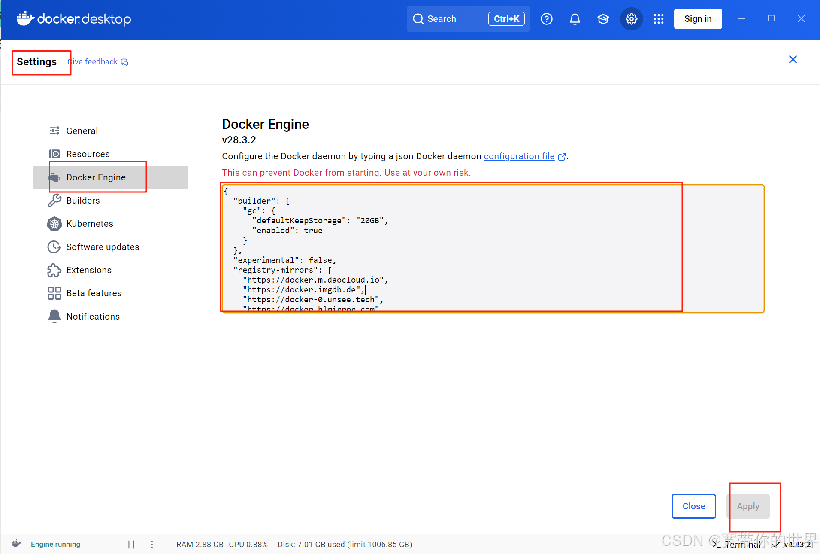Click external-link icon beside configuration file
The width and height of the screenshot is (820, 554).
pos(561,157)
